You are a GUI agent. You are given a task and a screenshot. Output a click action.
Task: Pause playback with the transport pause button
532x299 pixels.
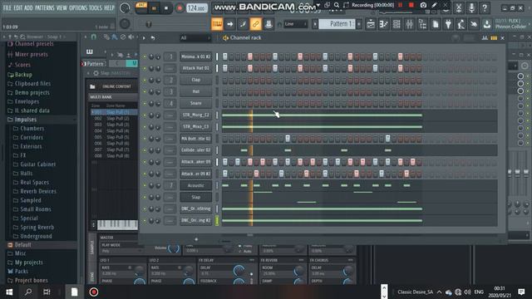point(154,8)
